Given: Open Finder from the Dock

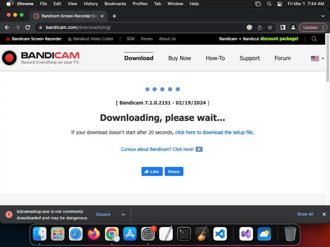Looking at the screenshot, I should 40,234.
